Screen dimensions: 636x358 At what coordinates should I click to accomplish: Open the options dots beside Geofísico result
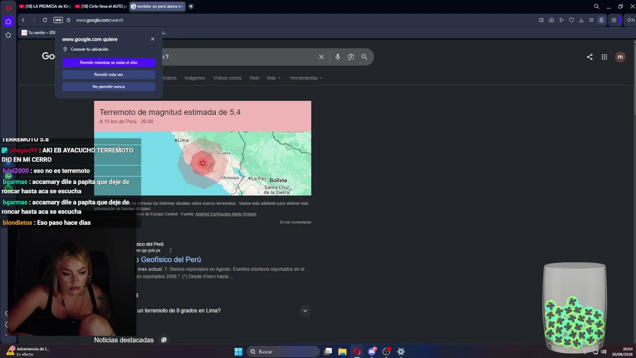170,251
